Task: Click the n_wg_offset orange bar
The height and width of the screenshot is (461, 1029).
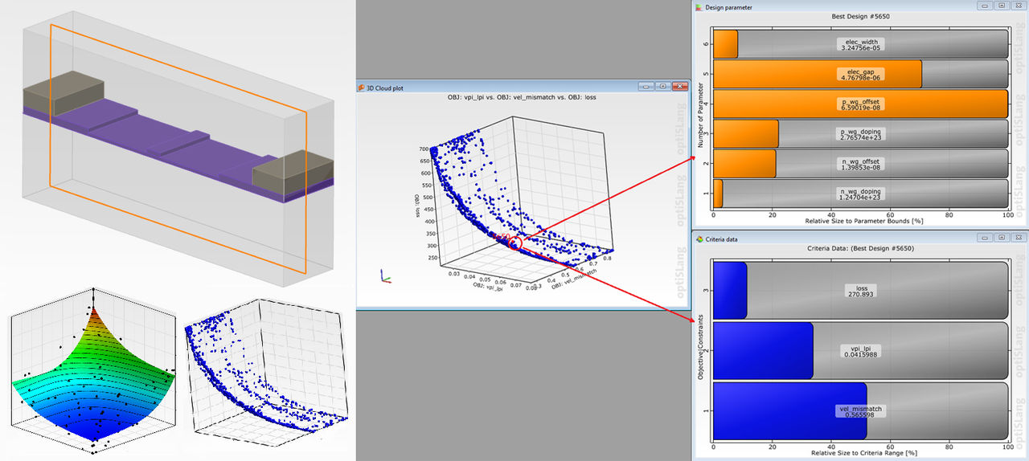Action: [744, 164]
